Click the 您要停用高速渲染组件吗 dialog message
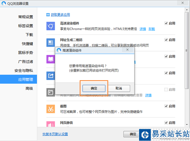The image size is (190, 141). tap(88, 66)
